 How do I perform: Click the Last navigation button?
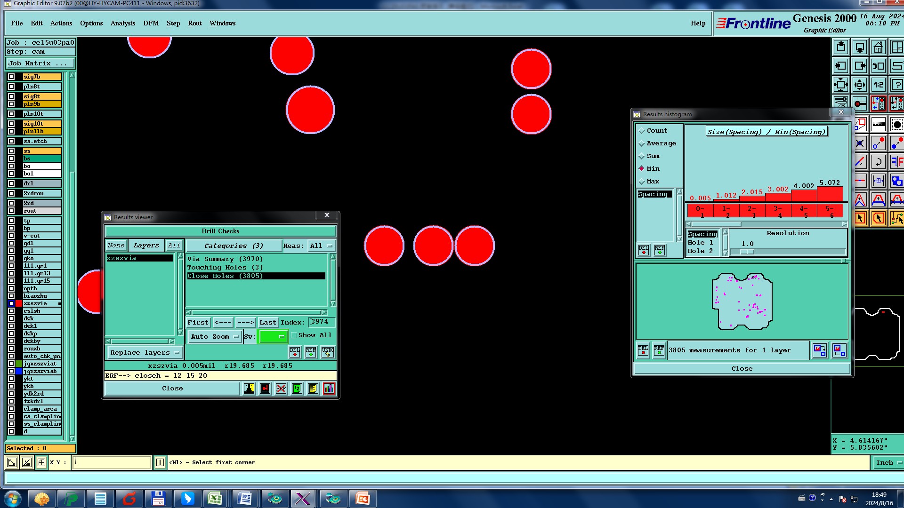[267, 323]
